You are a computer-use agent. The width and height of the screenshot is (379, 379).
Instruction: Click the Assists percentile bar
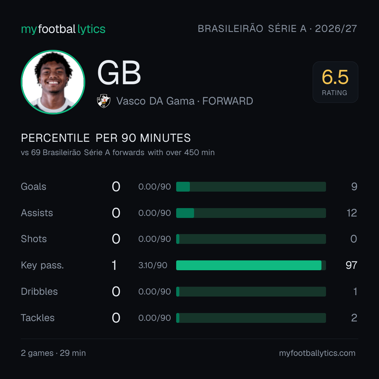[x=251, y=213]
